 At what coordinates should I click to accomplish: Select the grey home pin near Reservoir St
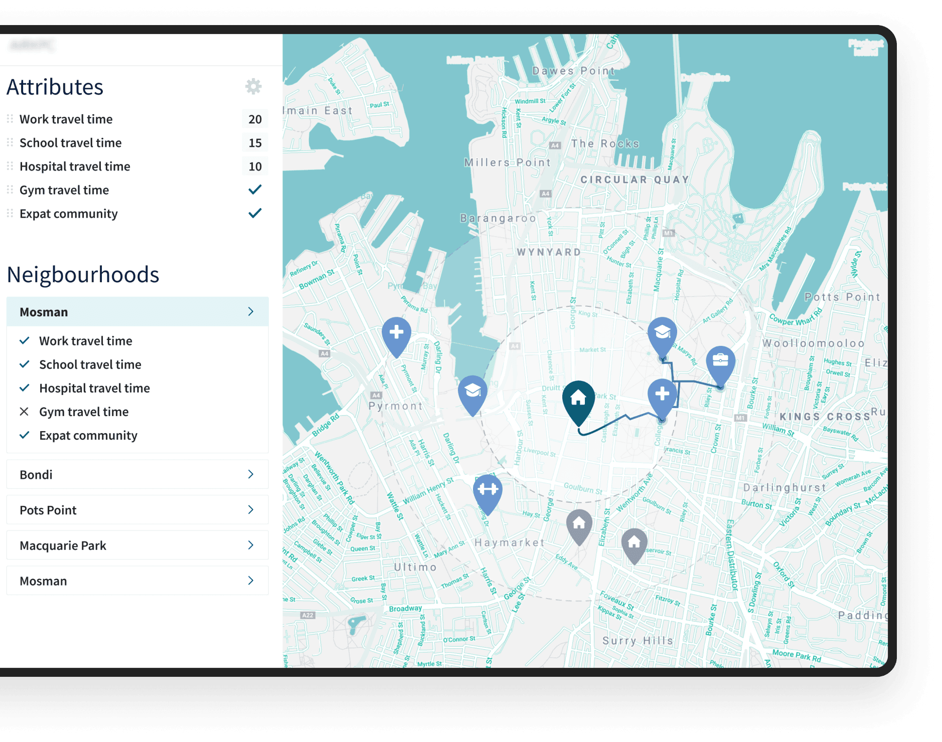[x=634, y=545]
